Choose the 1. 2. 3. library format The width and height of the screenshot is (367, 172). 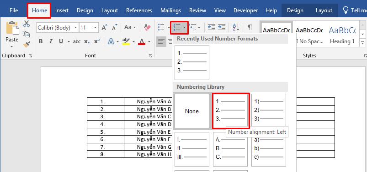click(230, 111)
